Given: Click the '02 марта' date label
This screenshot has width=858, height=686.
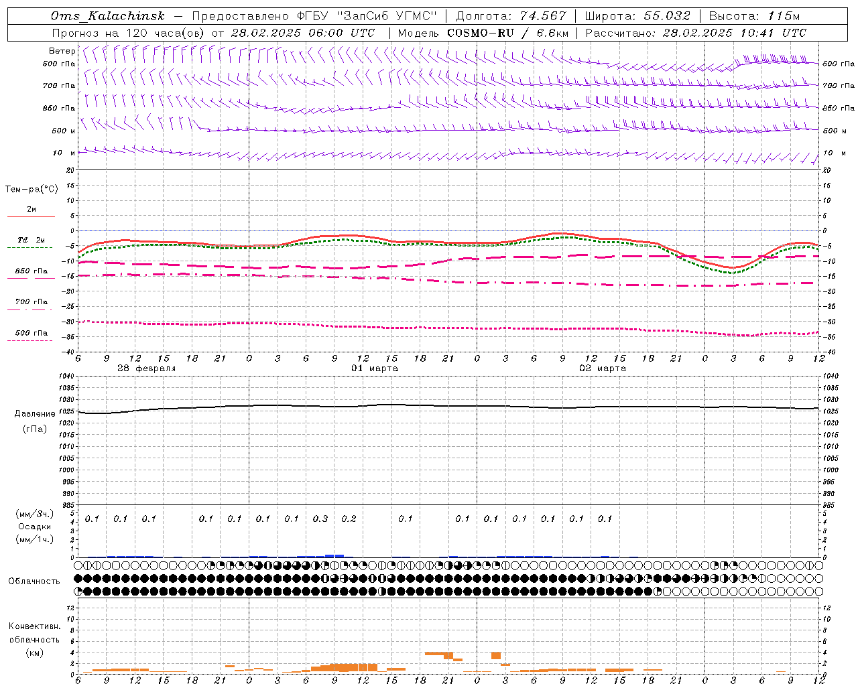Looking at the screenshot, I should 603,368.
